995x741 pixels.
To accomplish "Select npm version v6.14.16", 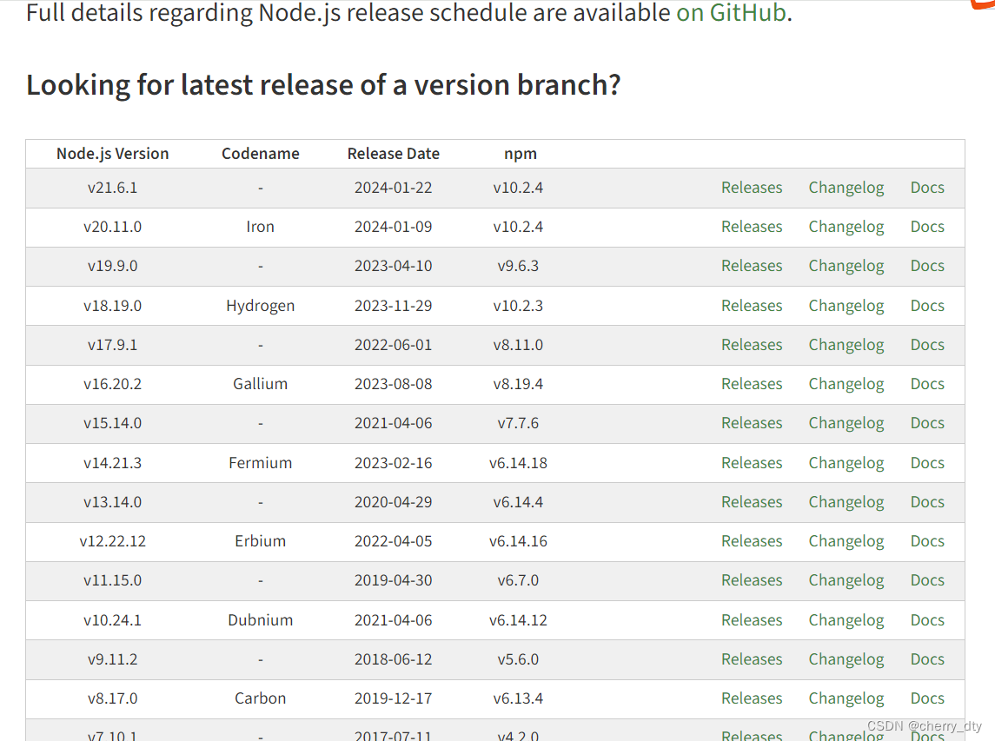I will (518, 541).
